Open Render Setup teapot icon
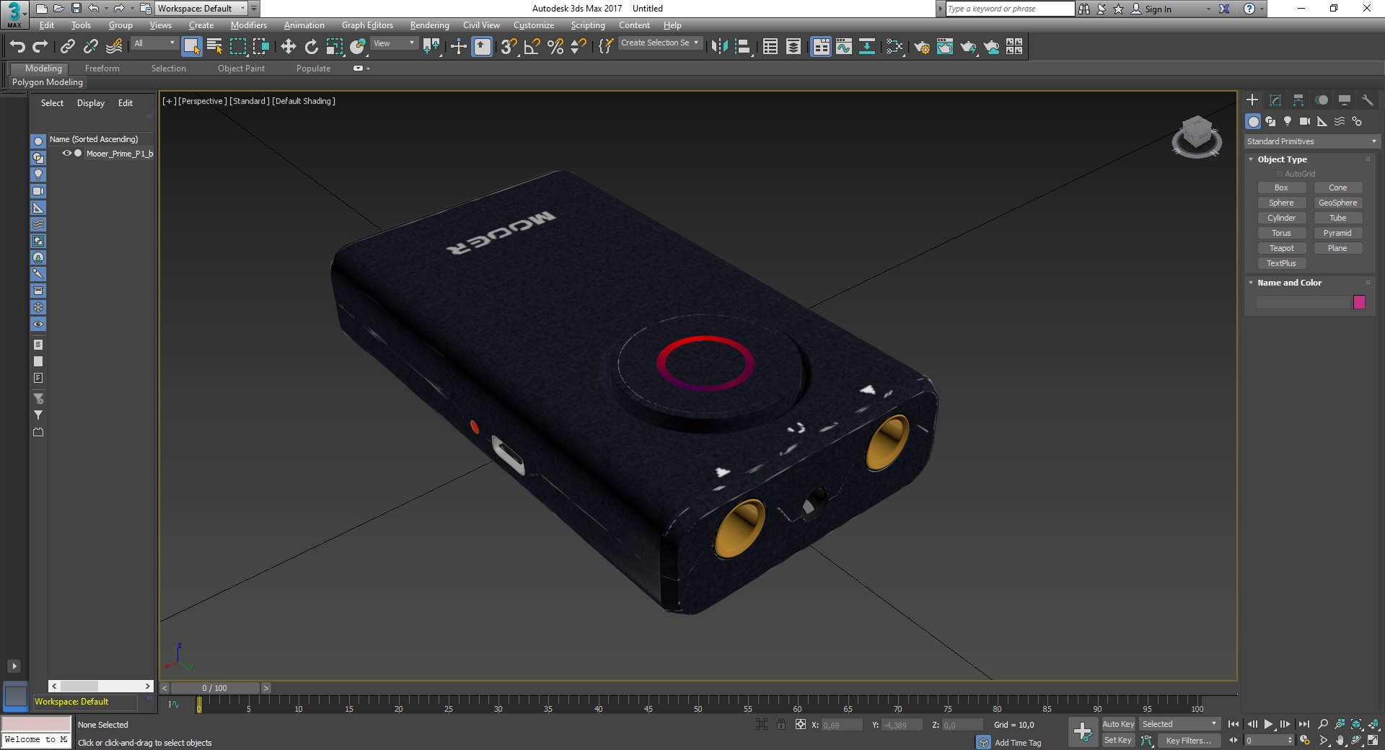The image size is (1385, 750). (921, 47)
